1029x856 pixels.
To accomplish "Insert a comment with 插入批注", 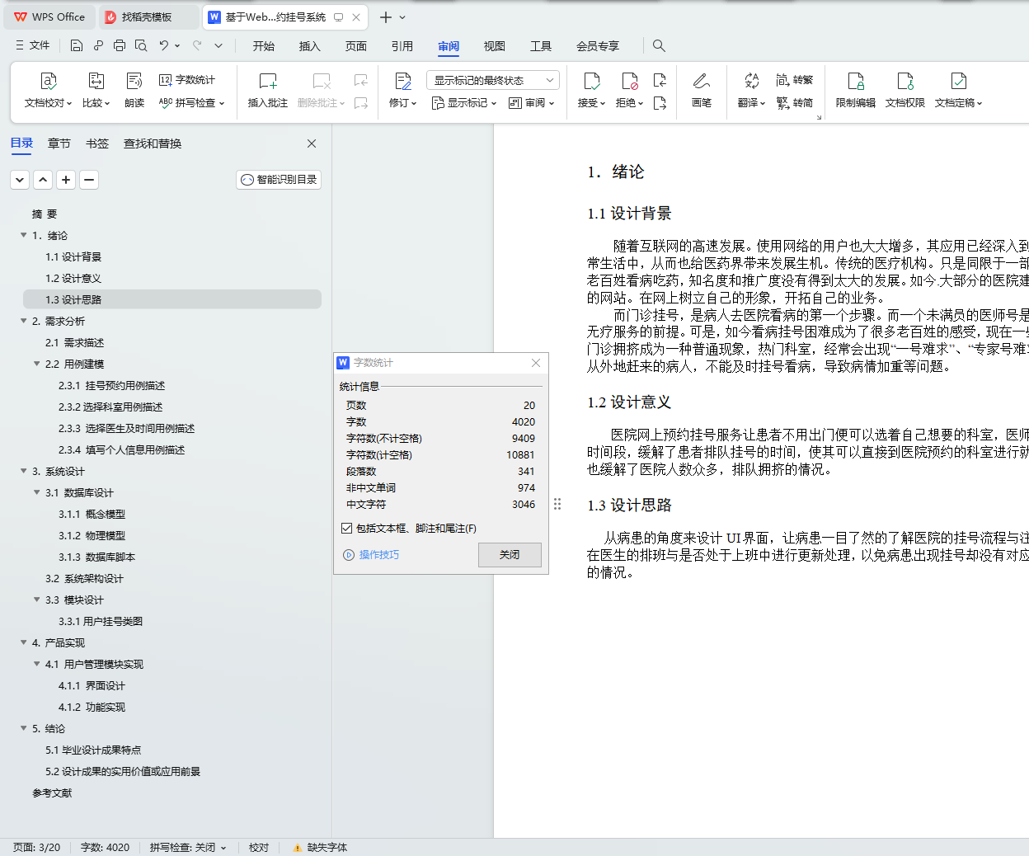I will [268, 91].
